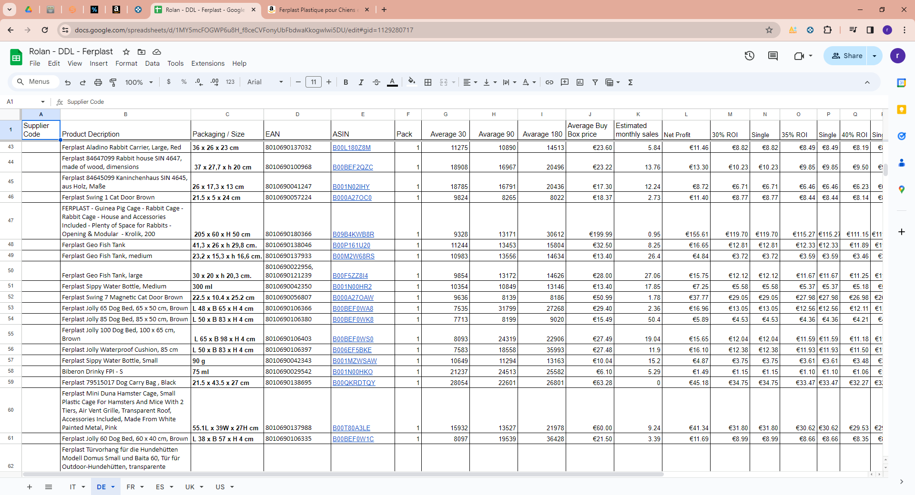This screenshot has height=495, width=915.
Task: Click the font size input field
Action: coord(313,82)
